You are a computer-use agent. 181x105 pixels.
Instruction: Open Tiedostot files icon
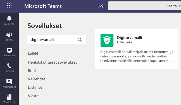click(9, 97)
